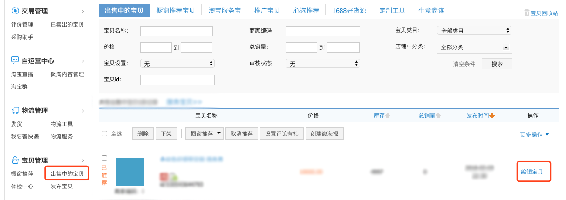Tick the first product row checkbox
Image resolution: width=566 pixels, height=200 pixels.
point(104,158)
